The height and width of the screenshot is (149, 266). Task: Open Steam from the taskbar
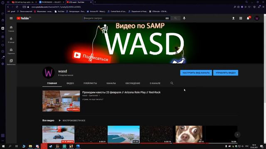[x=51, y=146]
